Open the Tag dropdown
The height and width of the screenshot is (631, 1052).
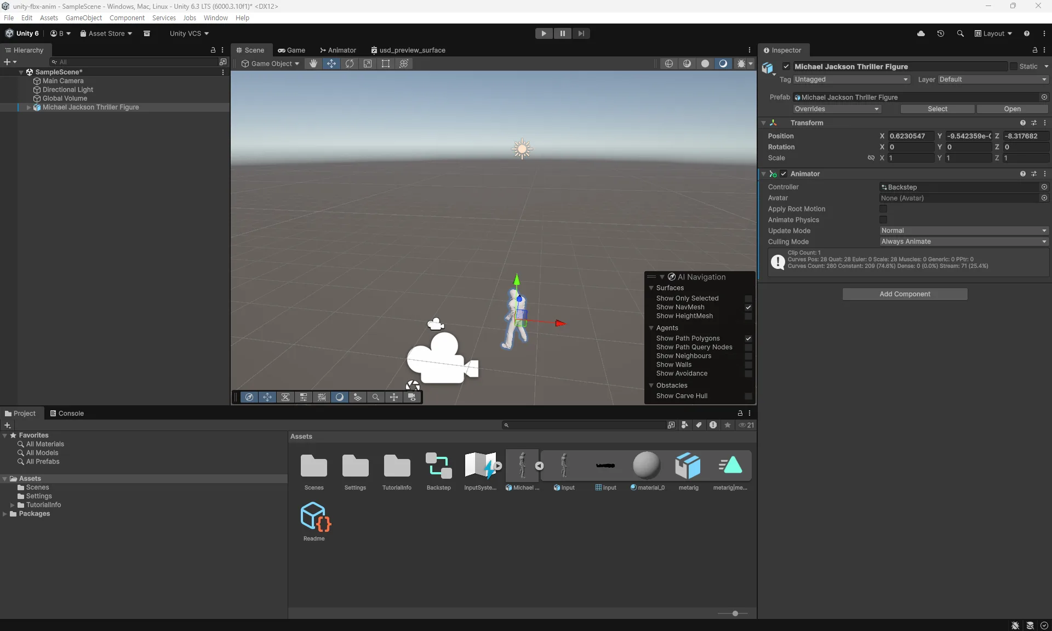[x=851, y=79]
